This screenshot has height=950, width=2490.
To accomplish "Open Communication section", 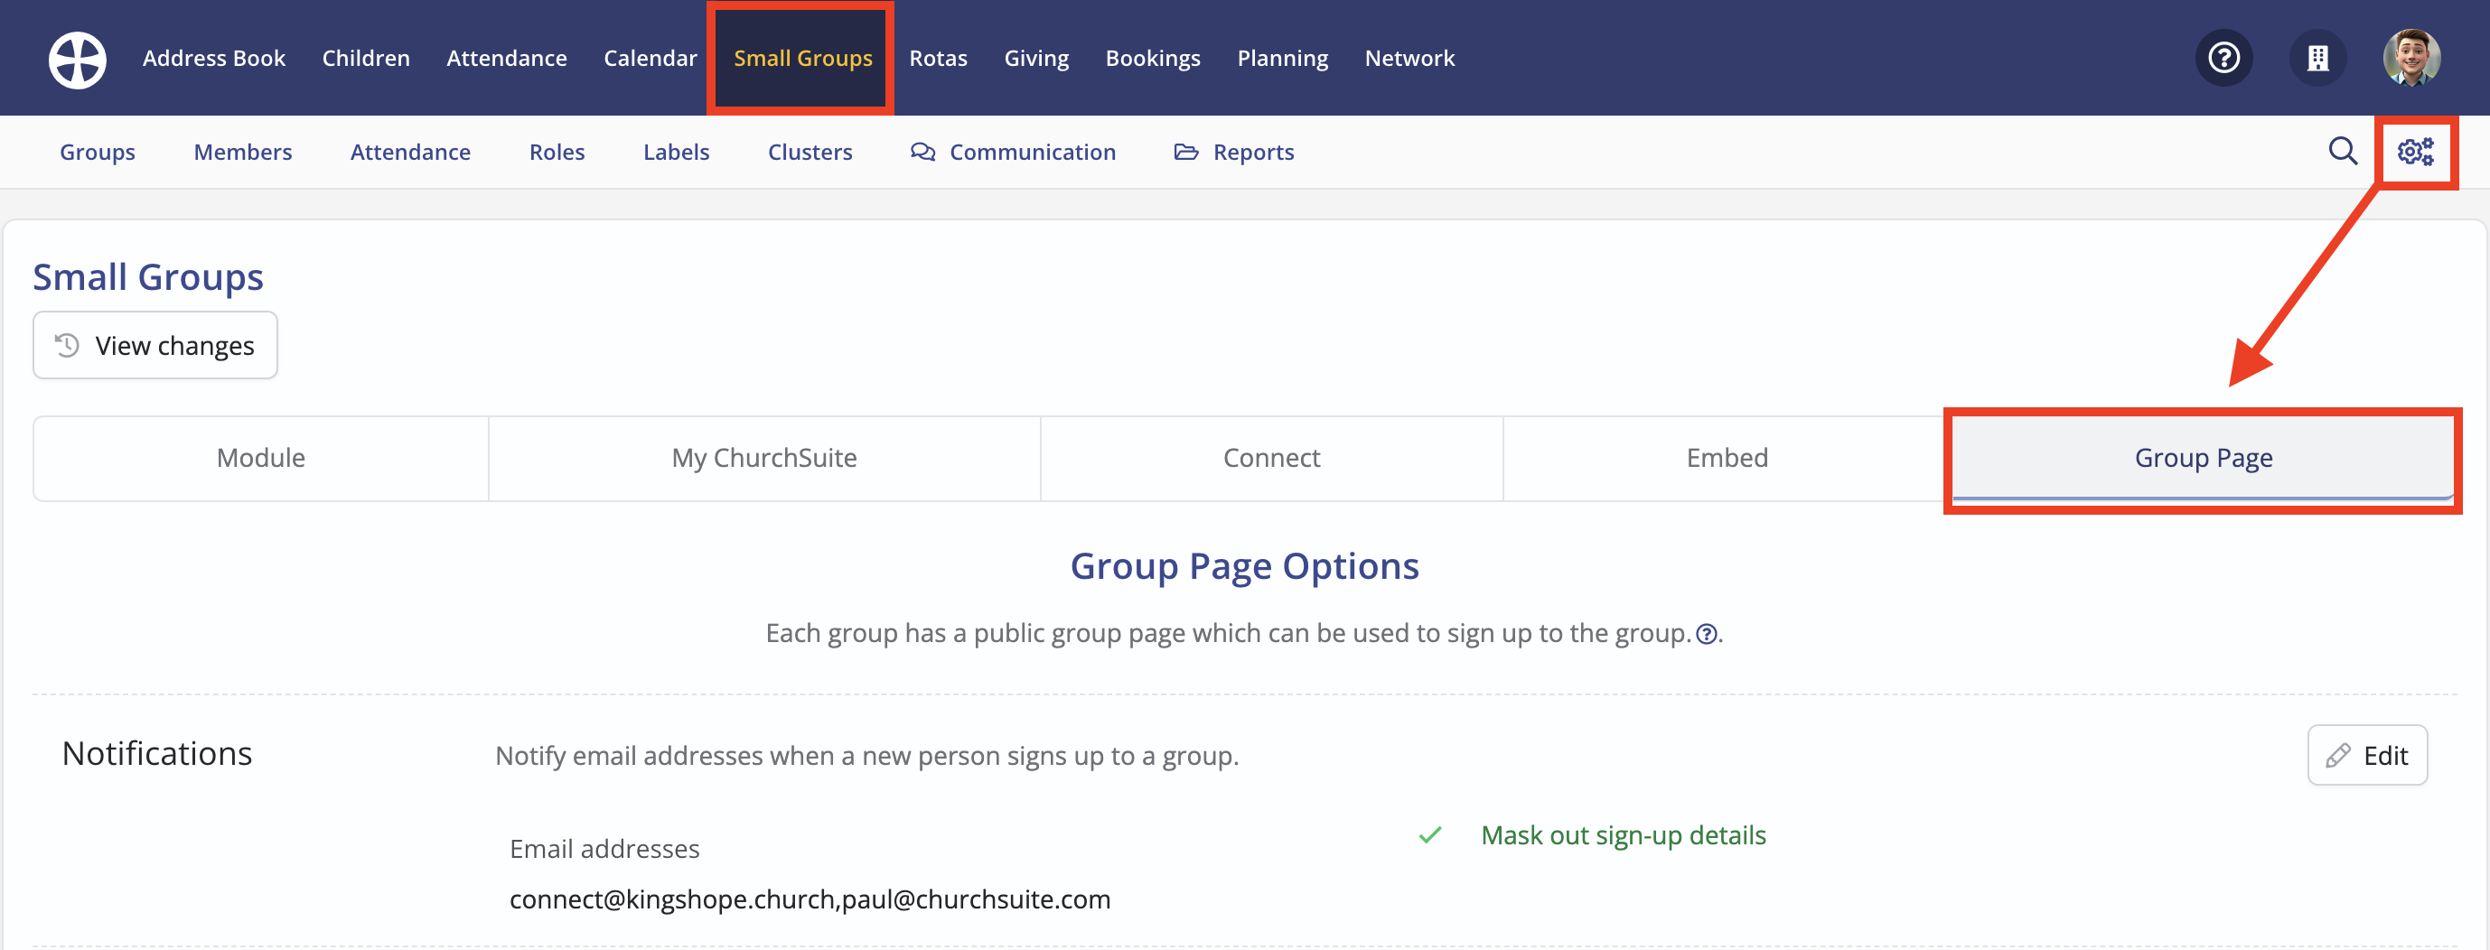I will point(1013,152).
